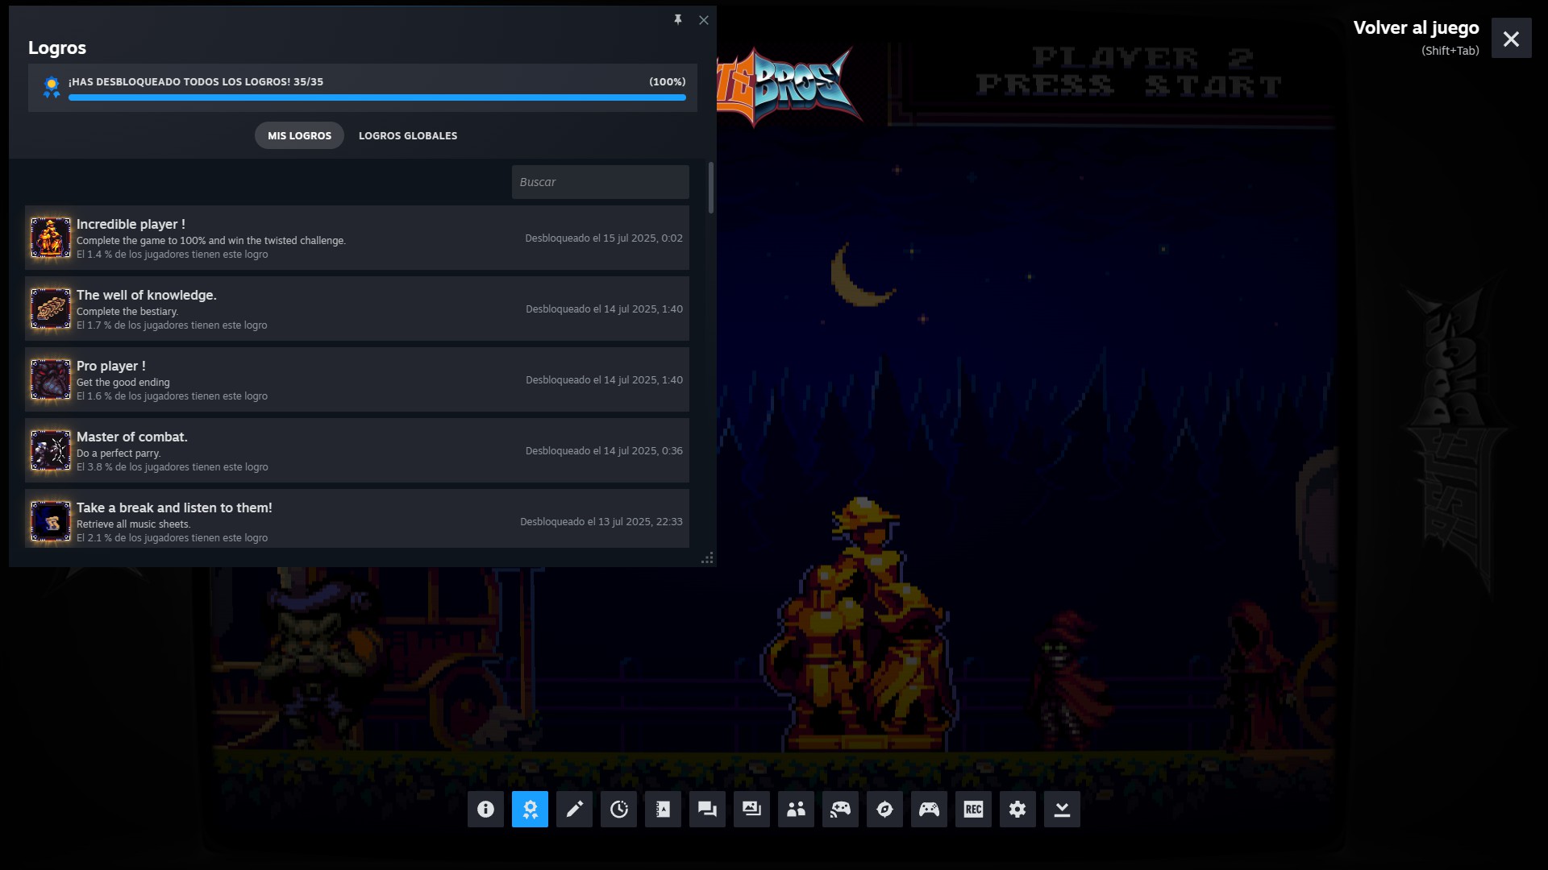Open the game recording REC icon
The height and width of the screenshot is (870, 1548).
pyautogui.click(x=973, y=809)
